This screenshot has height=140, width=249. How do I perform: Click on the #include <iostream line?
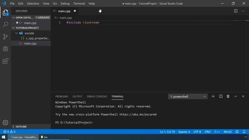pyautogui.click(x=83, y=23)
